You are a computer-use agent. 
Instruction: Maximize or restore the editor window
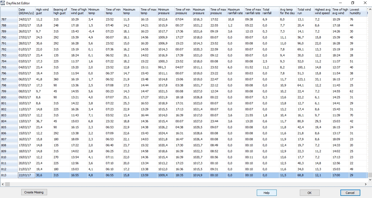353,3
